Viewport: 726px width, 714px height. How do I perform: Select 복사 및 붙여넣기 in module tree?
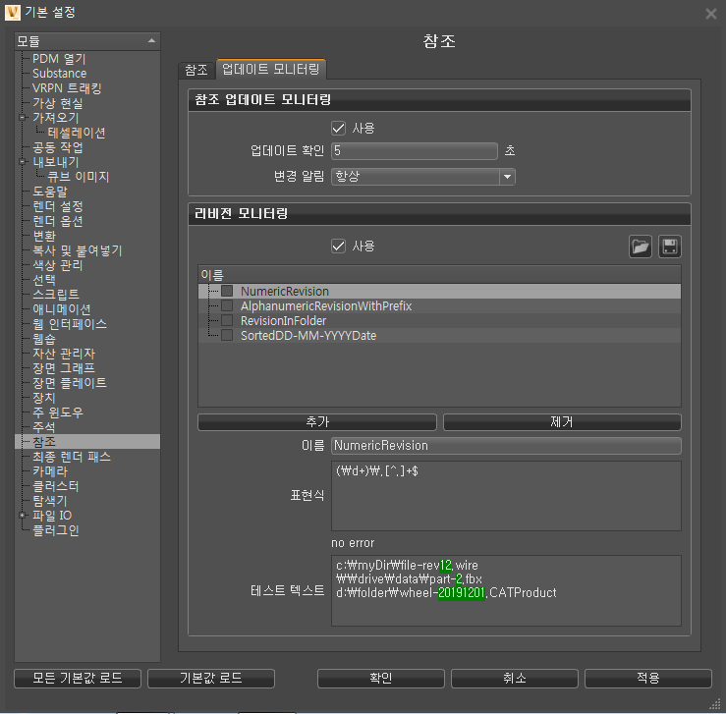(x=77, y=250)
